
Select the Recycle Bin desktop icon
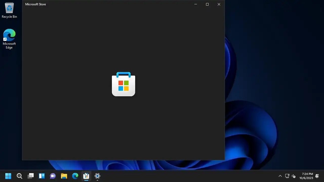(9, 11)
